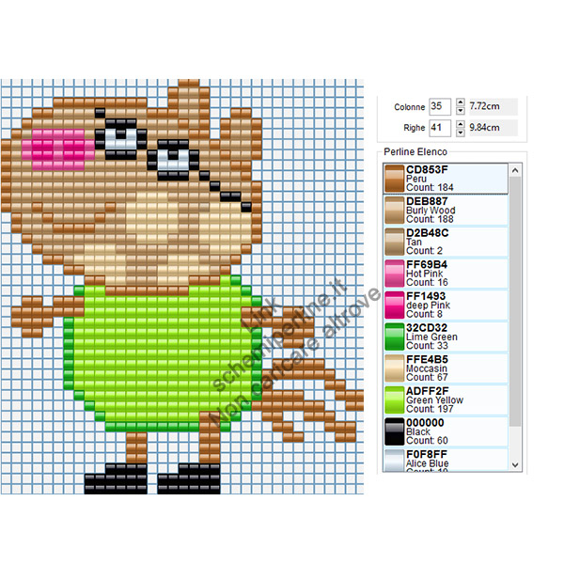Viewport: 564px width, 564px height.
Task: Increase the Colonne value with up arrow
Action: (x=460, y=102)
